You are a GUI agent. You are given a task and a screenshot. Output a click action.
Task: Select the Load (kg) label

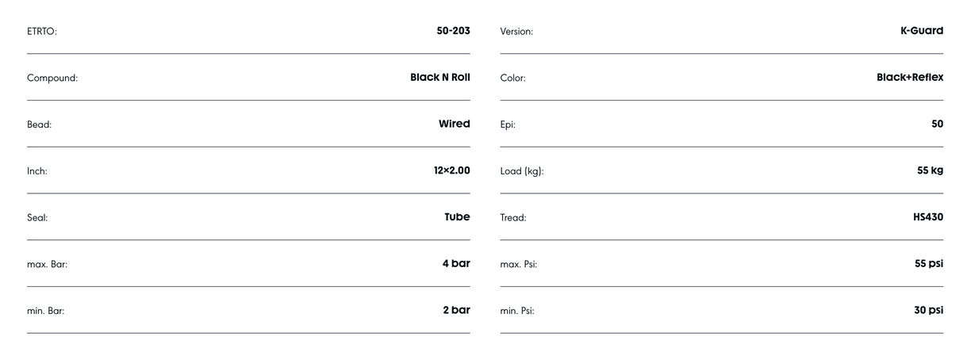coord(522,171)
